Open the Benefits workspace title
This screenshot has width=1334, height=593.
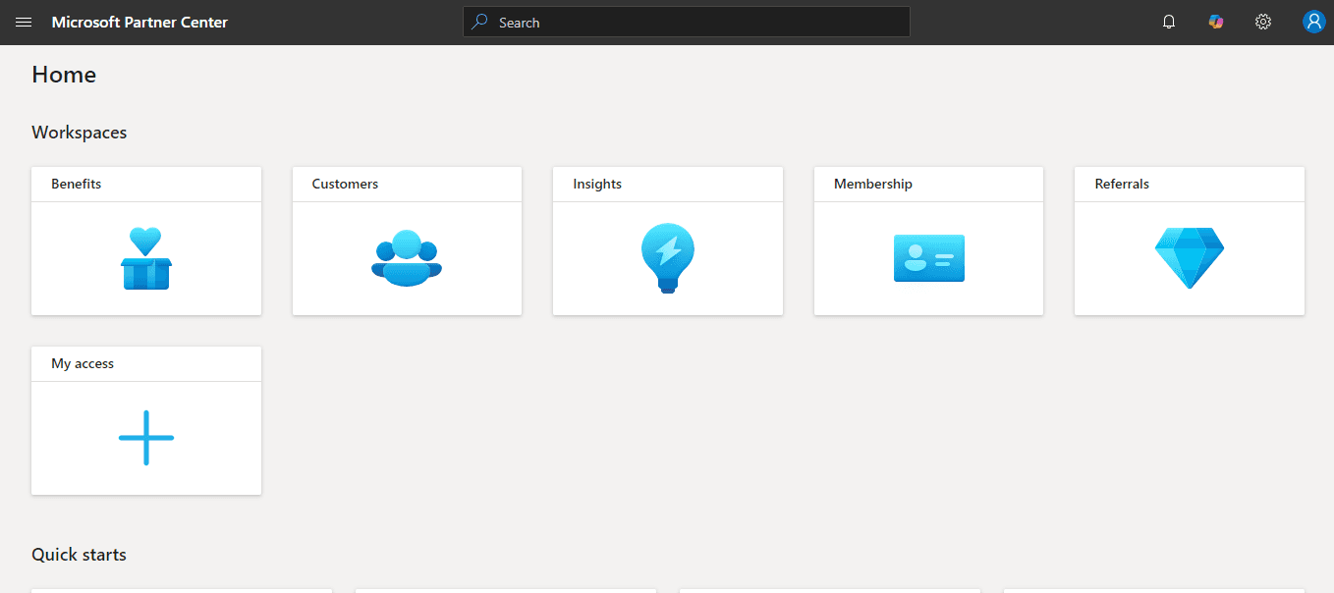[x=77, y=184]
